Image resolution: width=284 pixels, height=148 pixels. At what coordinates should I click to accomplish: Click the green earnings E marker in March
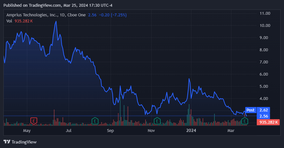pyautogui.click(x=245, y=121)
